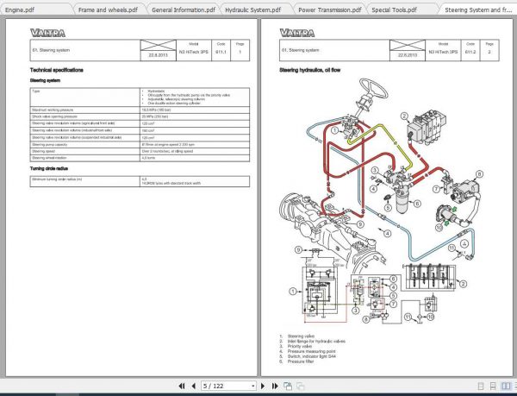The height and width of the screenshot is (396, 517).
Task: Go to the previous page
Action: click(194, 386)
